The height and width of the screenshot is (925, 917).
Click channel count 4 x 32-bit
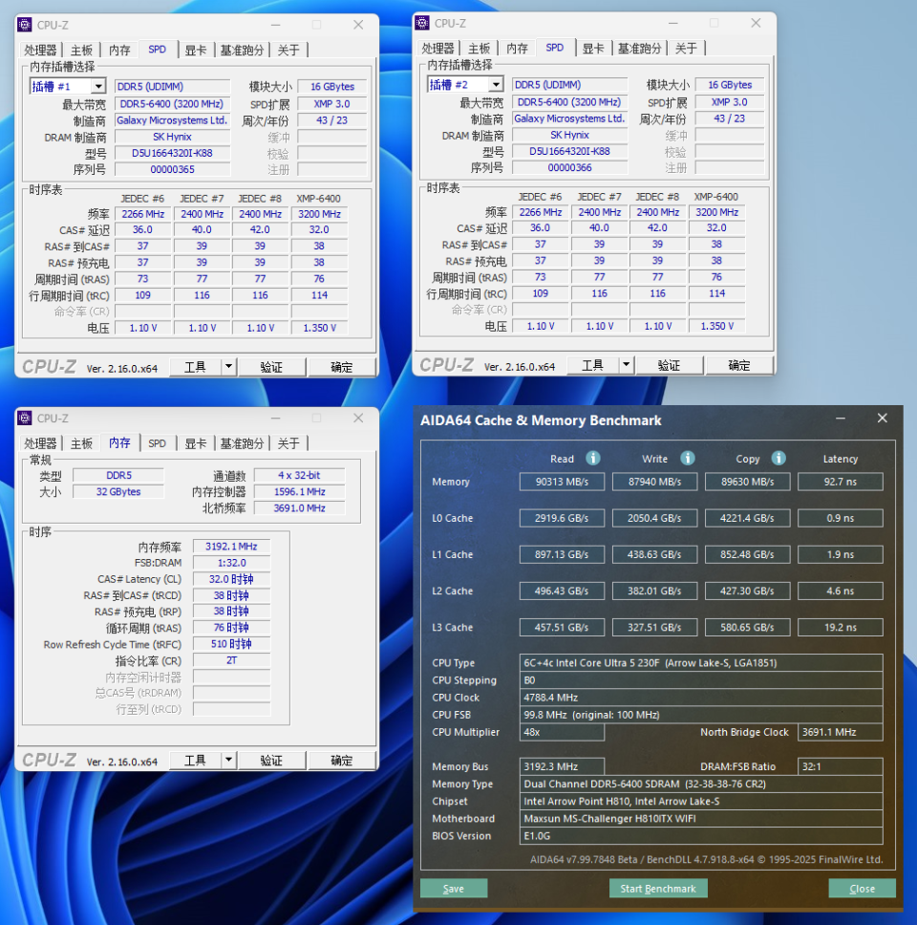(300, 475)
